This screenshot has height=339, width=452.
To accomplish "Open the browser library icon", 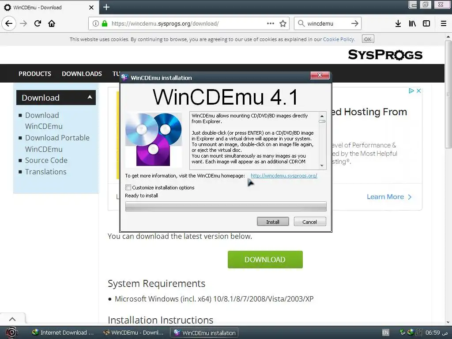I will tap(412, 23).
